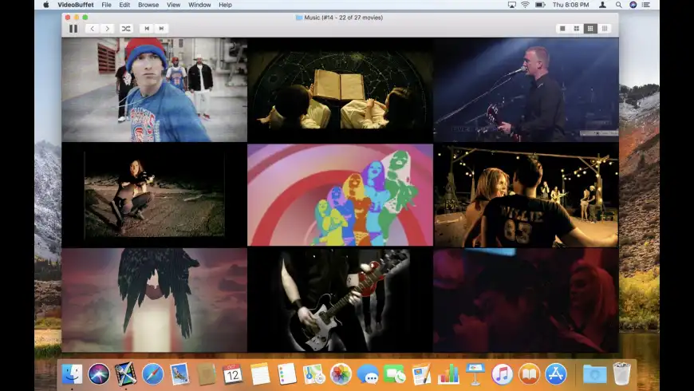Switch to four-by-four grid layout
694x391 pixels.
(605, 29)
